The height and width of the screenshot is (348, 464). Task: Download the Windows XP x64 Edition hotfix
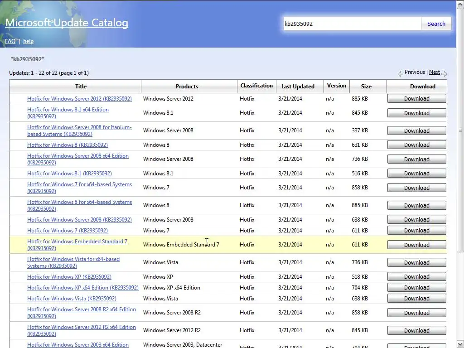coord(417,288)
